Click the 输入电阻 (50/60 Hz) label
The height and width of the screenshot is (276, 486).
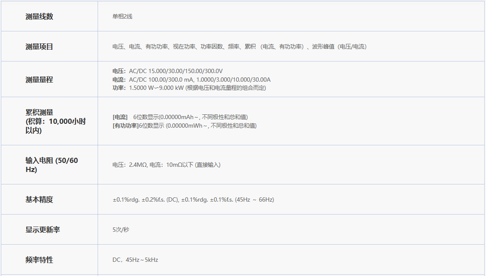coord(52,165)
